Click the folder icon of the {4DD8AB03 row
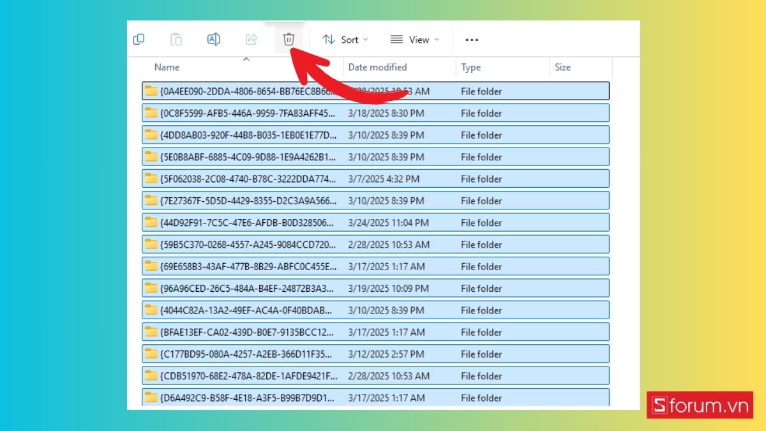This screenshot has width=766, height=431. point(151,134)
